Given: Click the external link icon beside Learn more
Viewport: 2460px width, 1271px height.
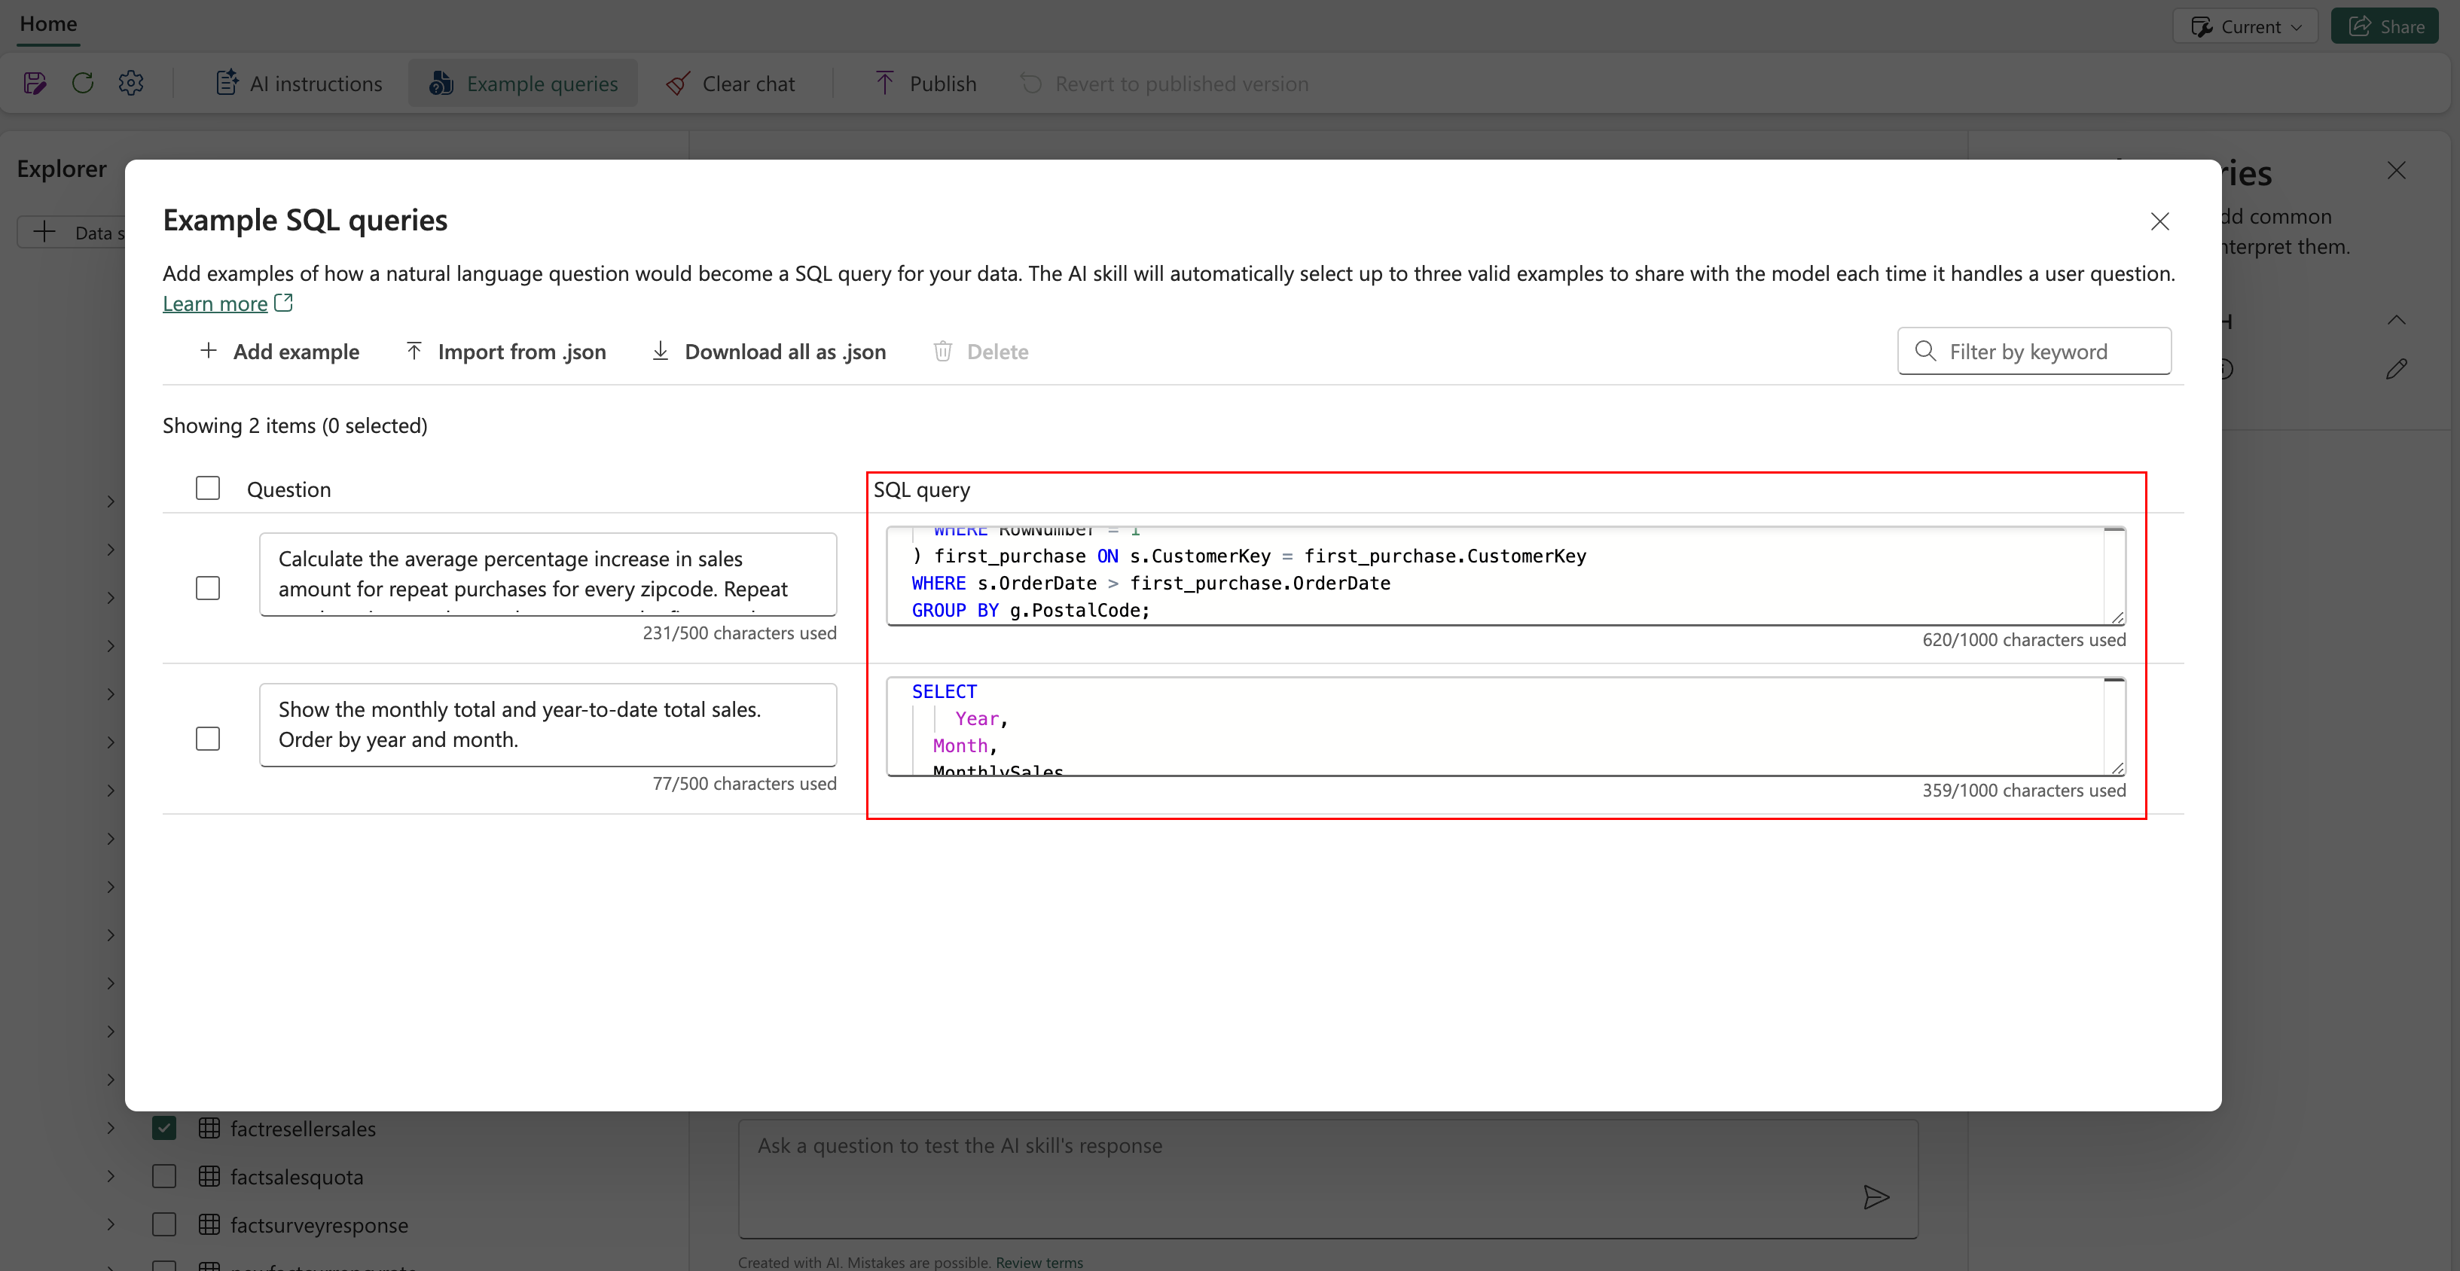Looking at the screenshot, I should point(284,303).
